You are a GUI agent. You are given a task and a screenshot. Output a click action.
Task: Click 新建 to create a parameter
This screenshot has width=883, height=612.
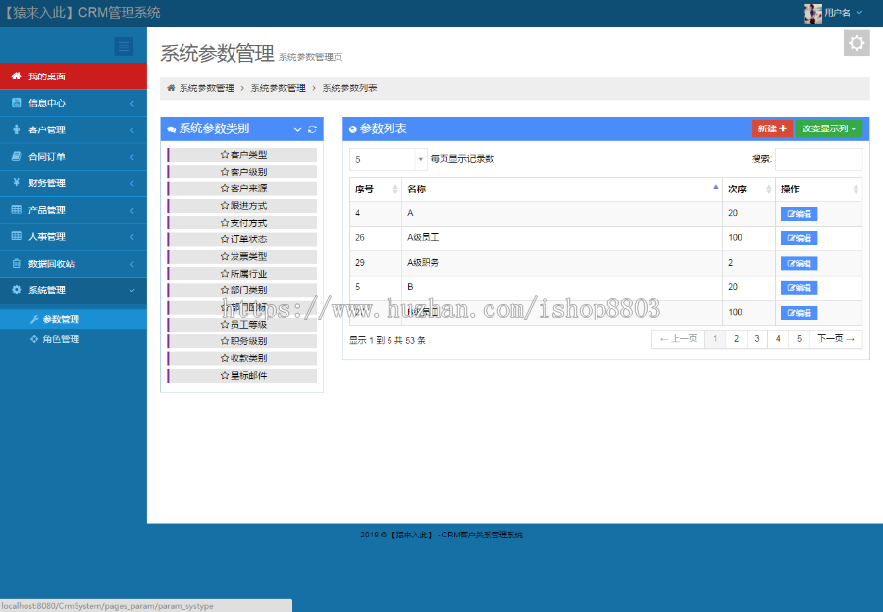click(771, 128)
